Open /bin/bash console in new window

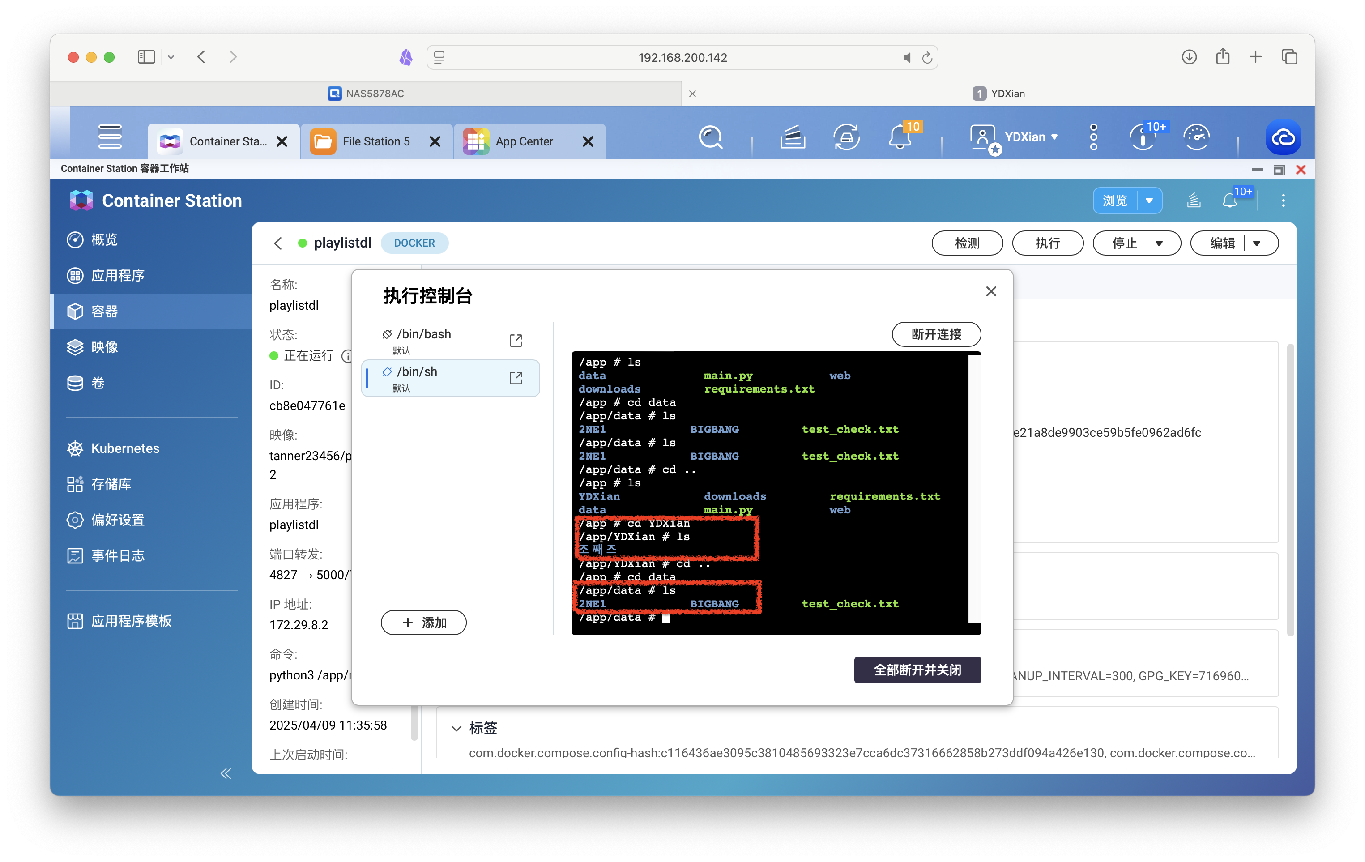click(515, 340)
